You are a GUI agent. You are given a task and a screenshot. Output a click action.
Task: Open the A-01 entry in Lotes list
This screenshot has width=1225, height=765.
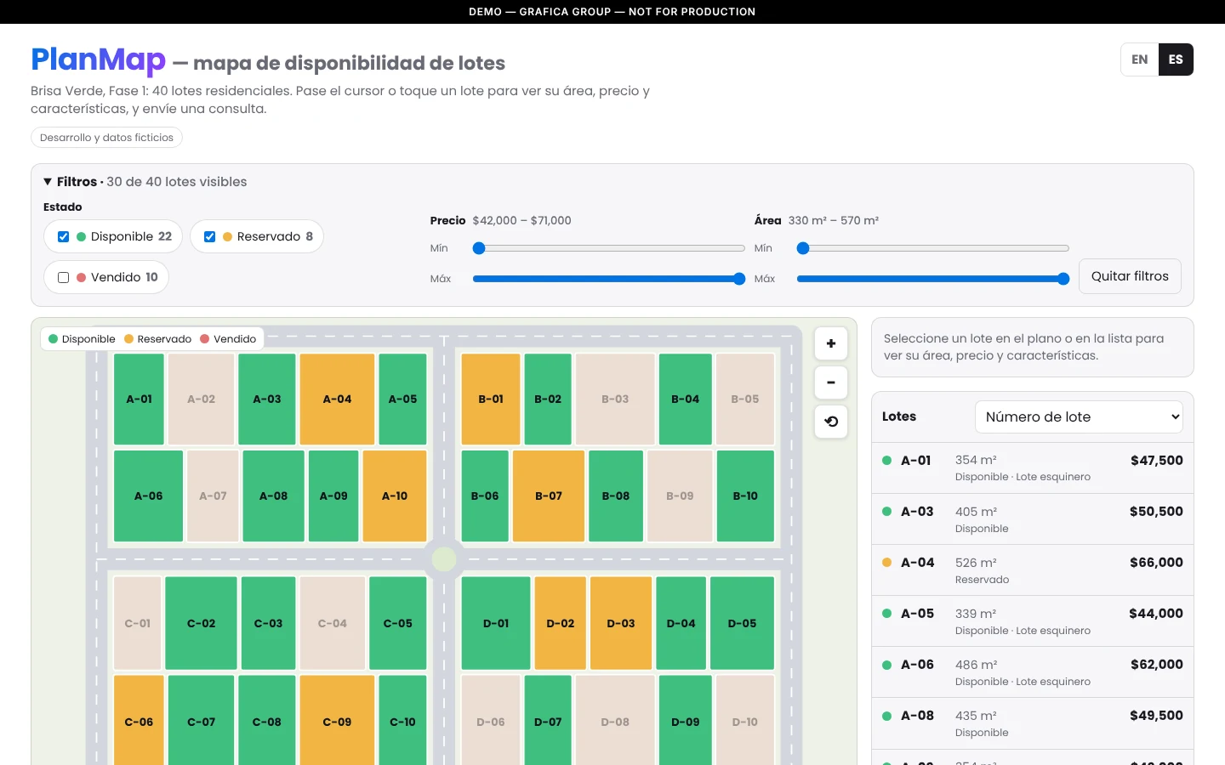click(1033, 468)
